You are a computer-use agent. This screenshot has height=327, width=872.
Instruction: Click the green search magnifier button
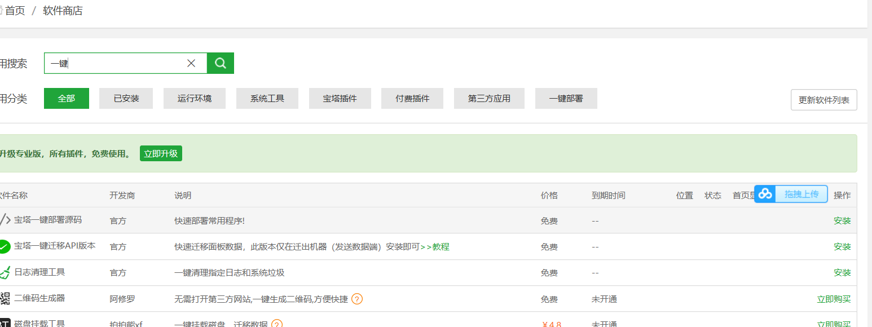[221, 63]
